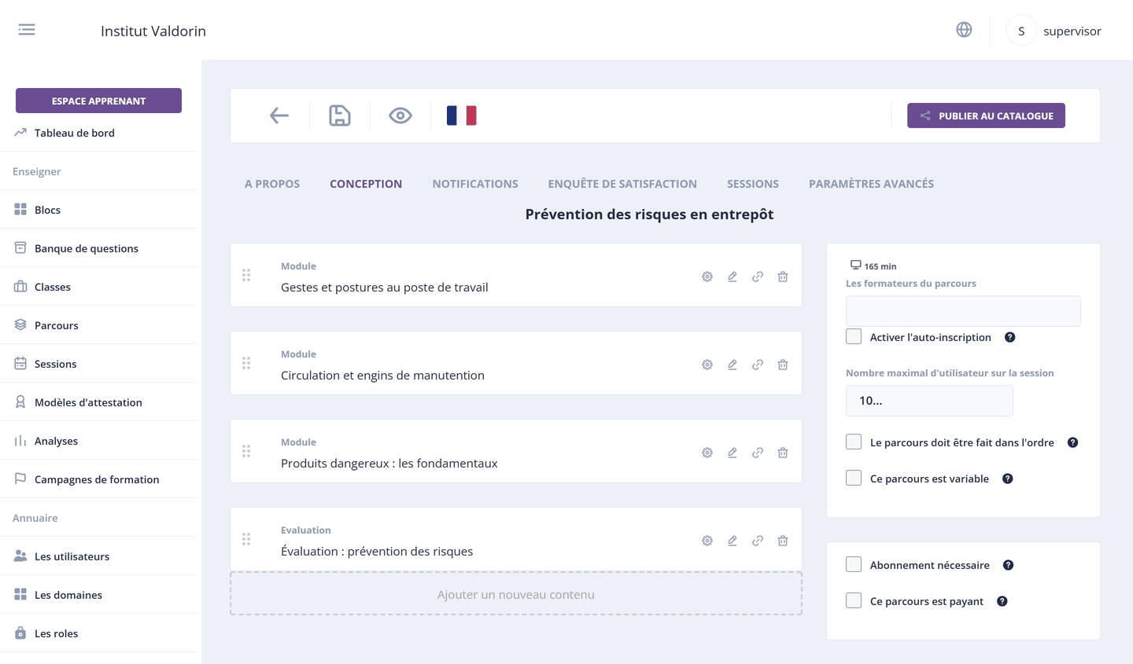
Task: Click the maximum users number field
Action: coord(929,401)
